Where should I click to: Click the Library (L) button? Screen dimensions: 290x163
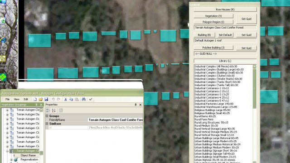pyautogui.click(x=225, y=61)
